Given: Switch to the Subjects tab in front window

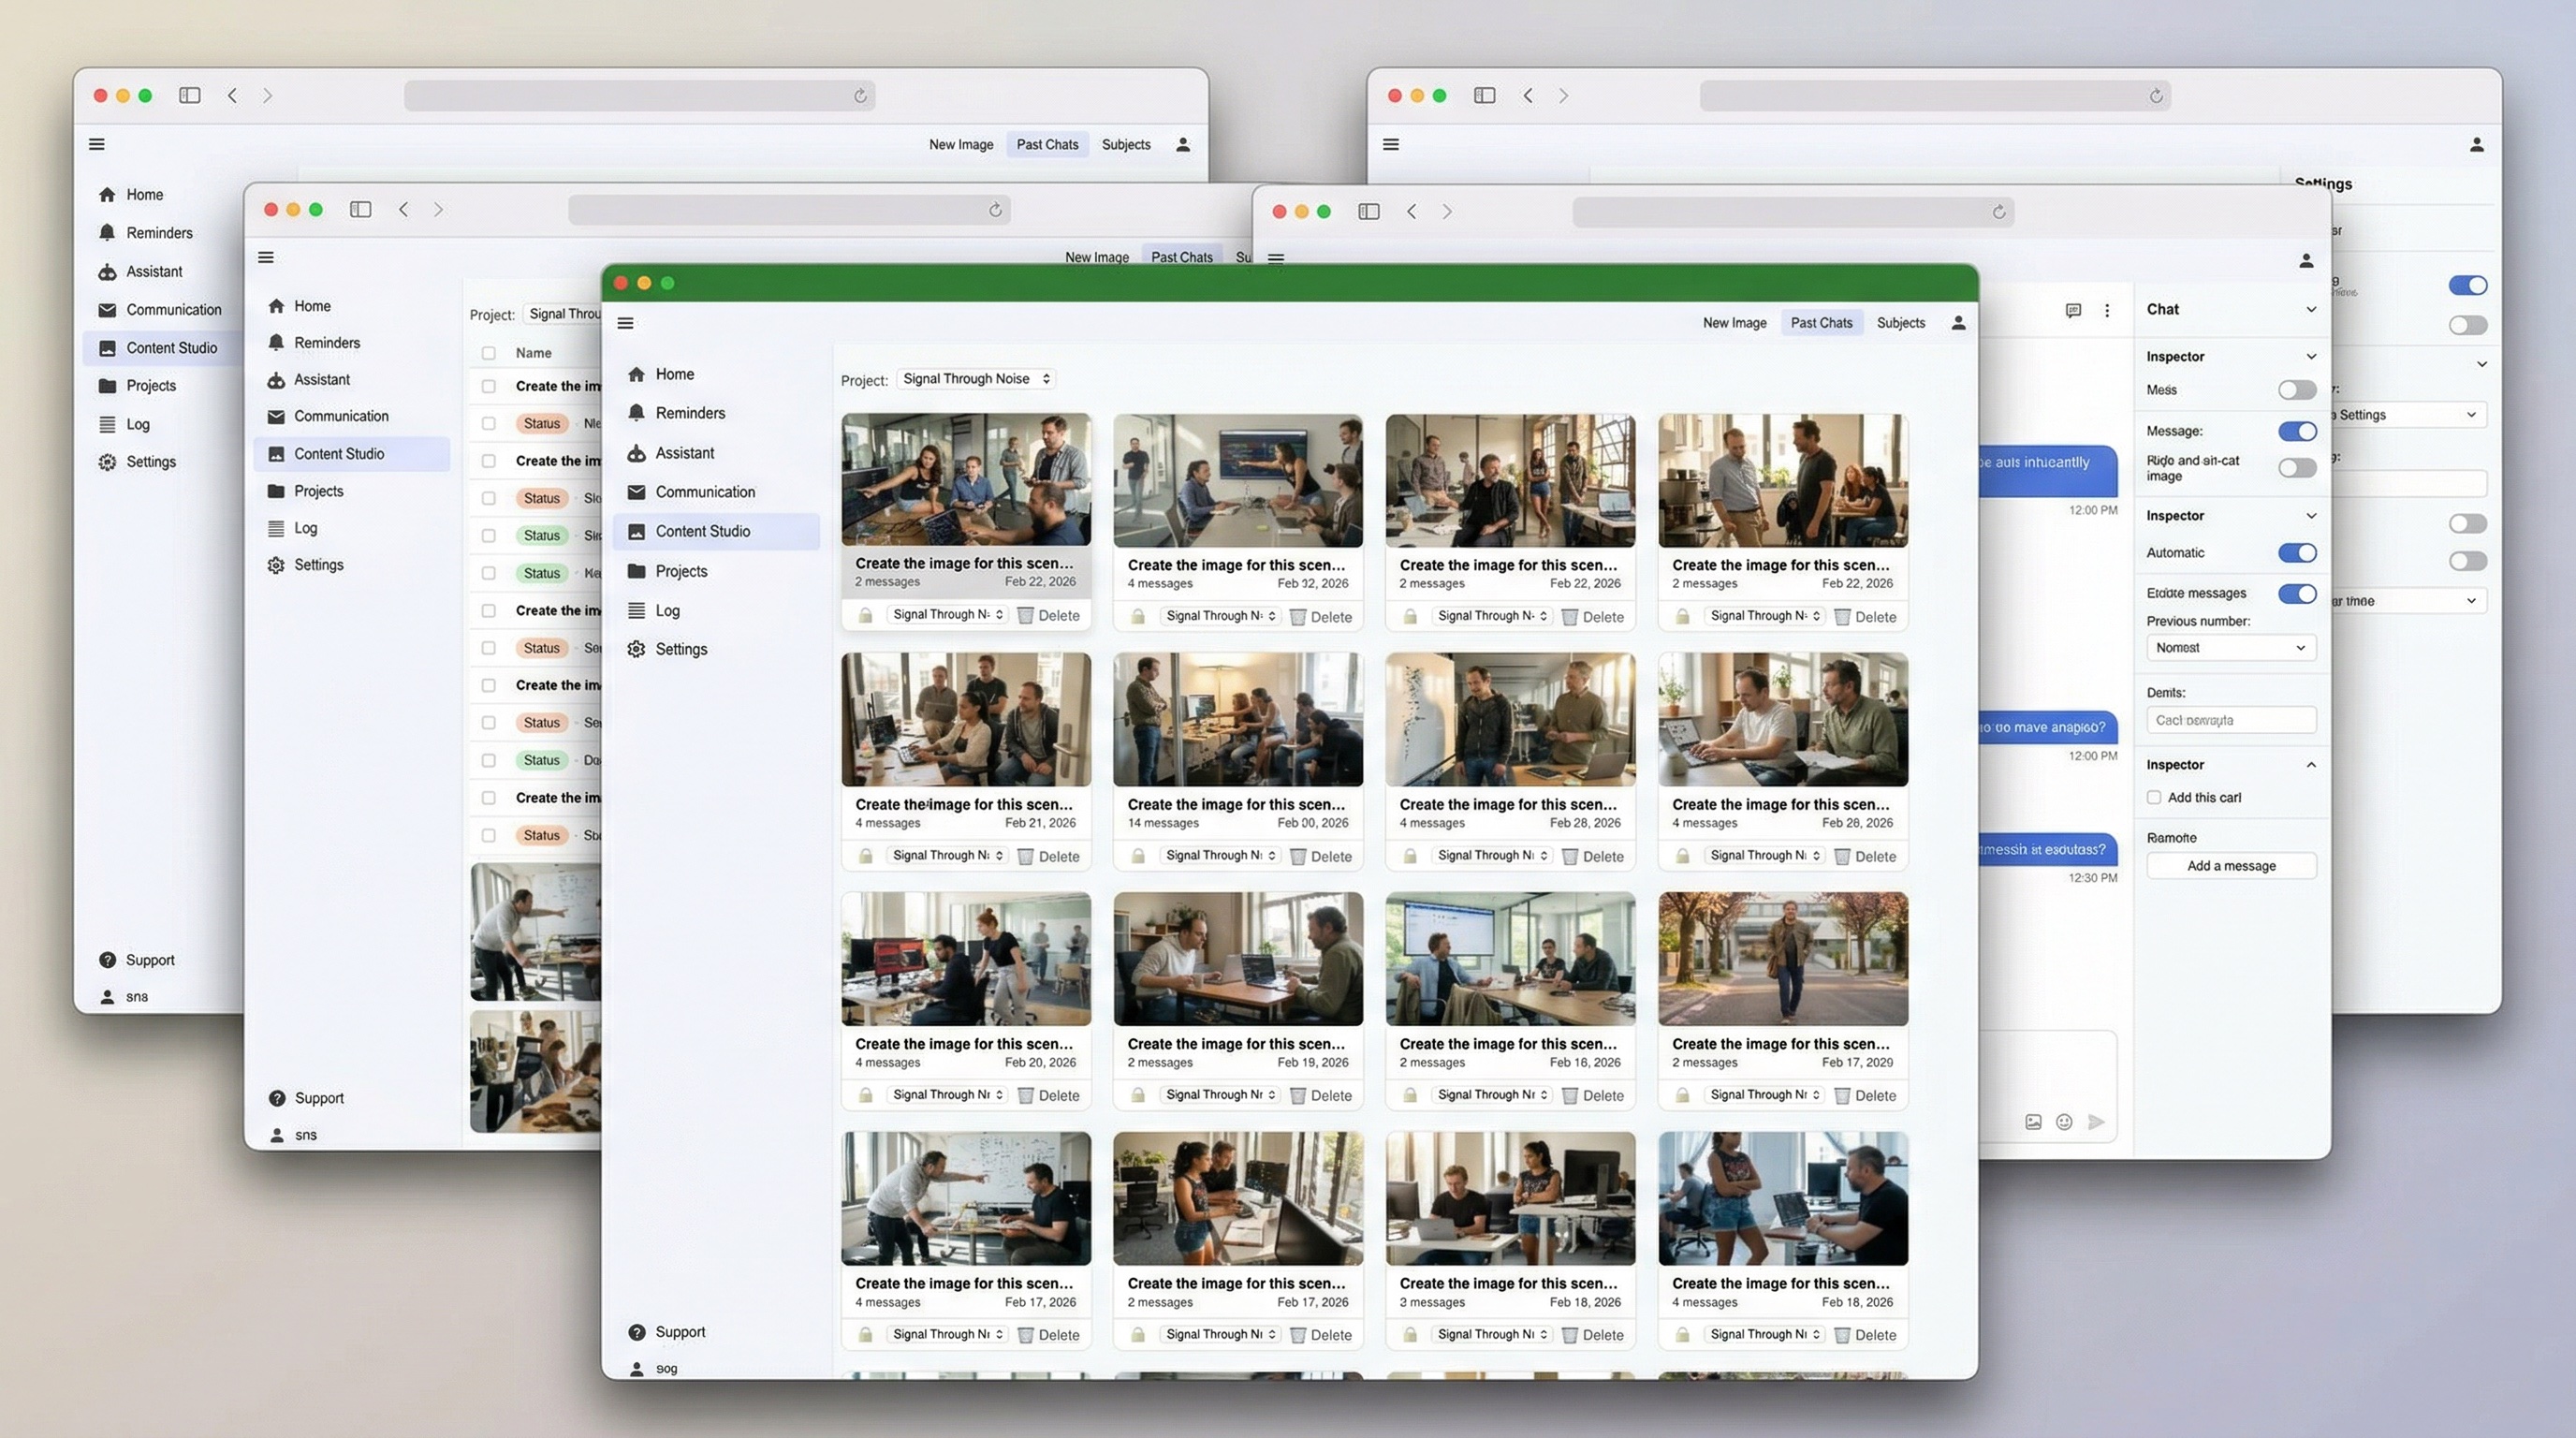Looking at the screenshot, I should coord(1900,323).
